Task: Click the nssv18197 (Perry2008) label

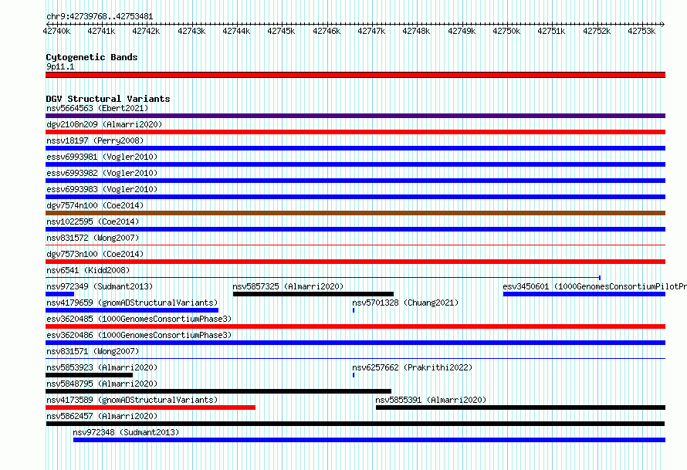Action: tap(95, 140)
